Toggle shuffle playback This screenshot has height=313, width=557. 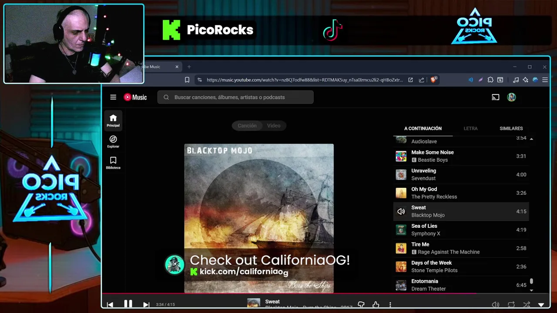point(527,305)
